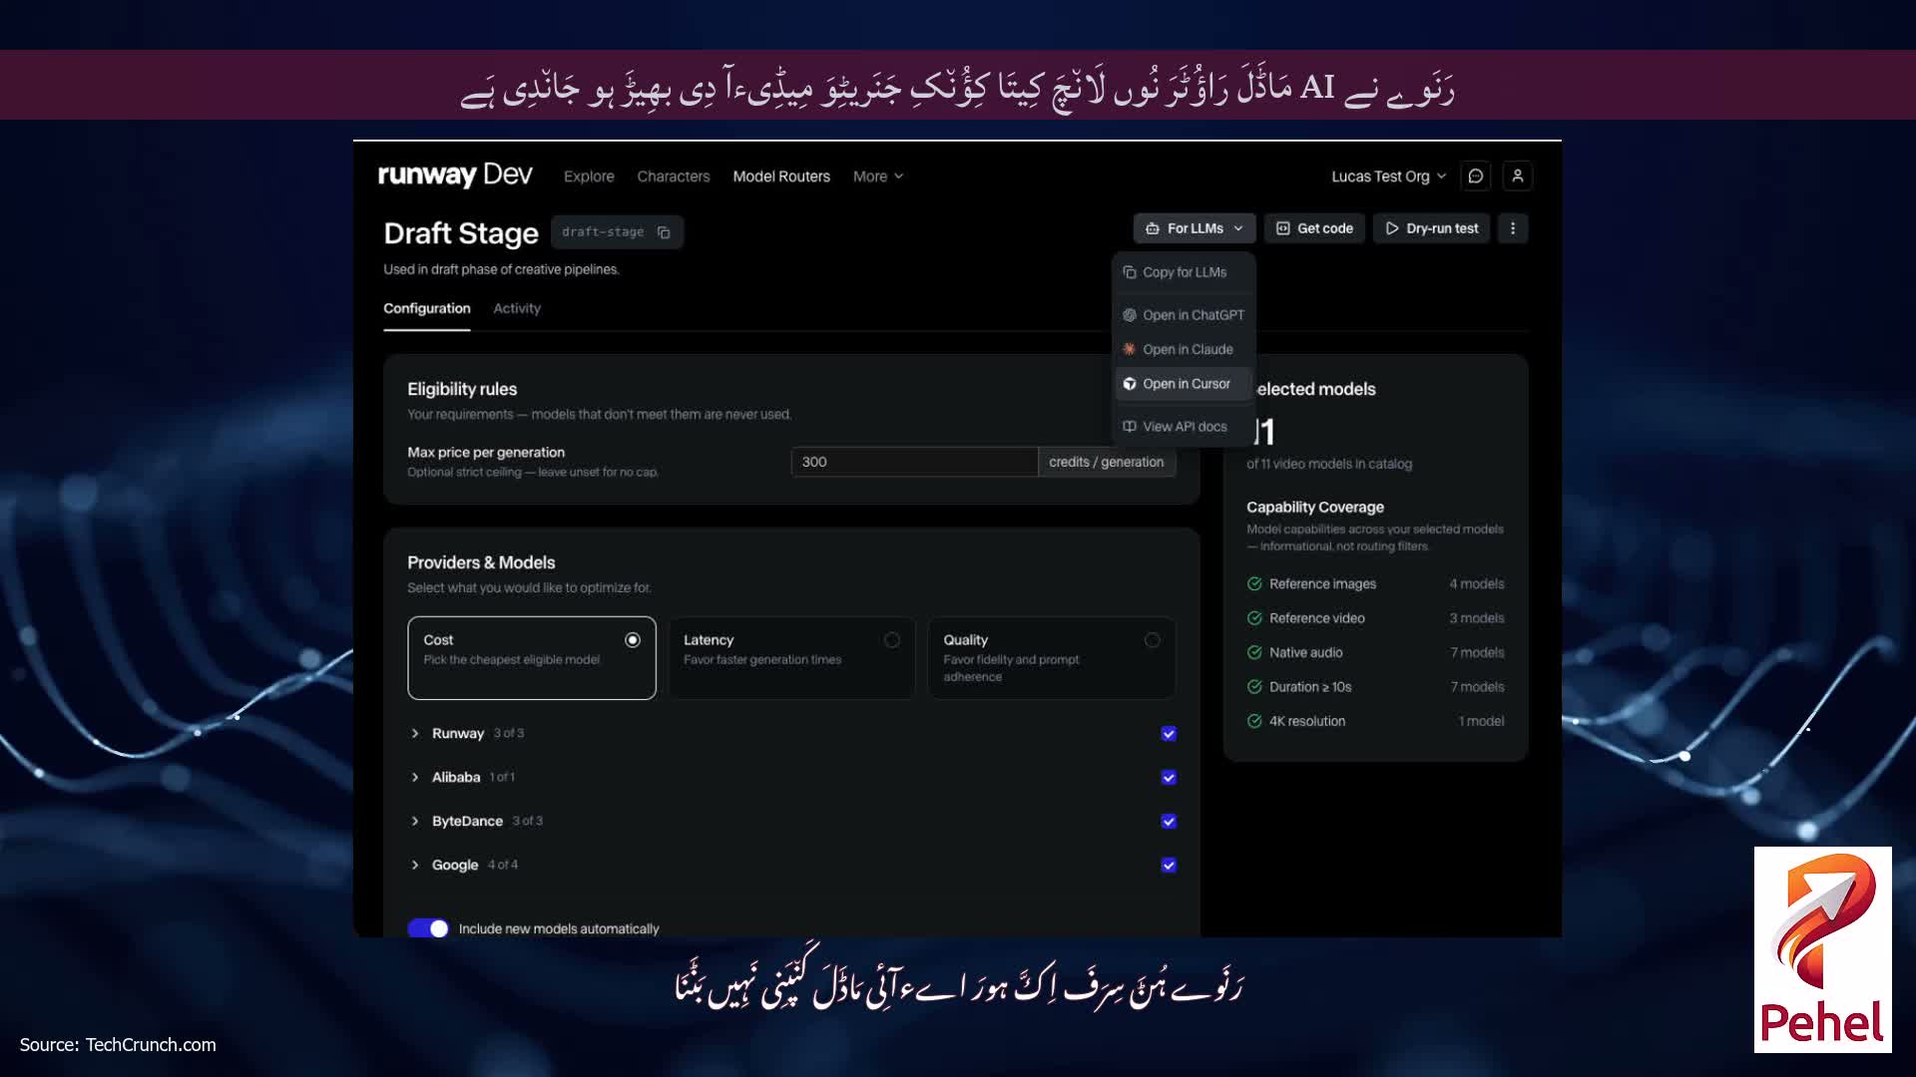Uncheck the Alibaba provider checkbox
1916x1077 pixels.
(x=1169, y=778)
